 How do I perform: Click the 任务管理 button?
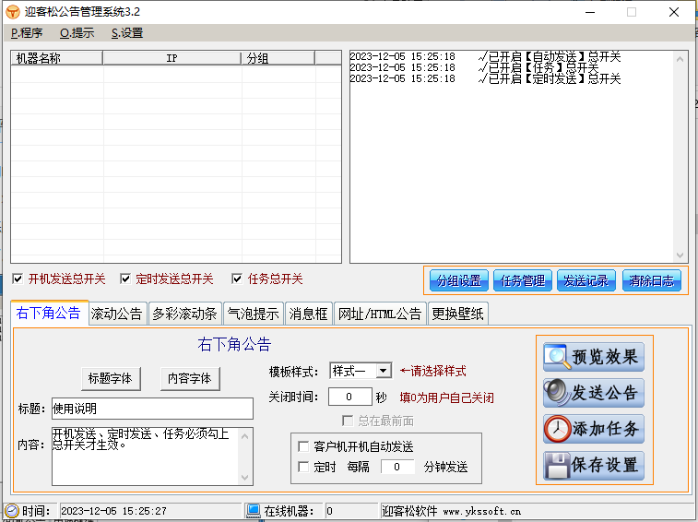(x=523, y=280)
